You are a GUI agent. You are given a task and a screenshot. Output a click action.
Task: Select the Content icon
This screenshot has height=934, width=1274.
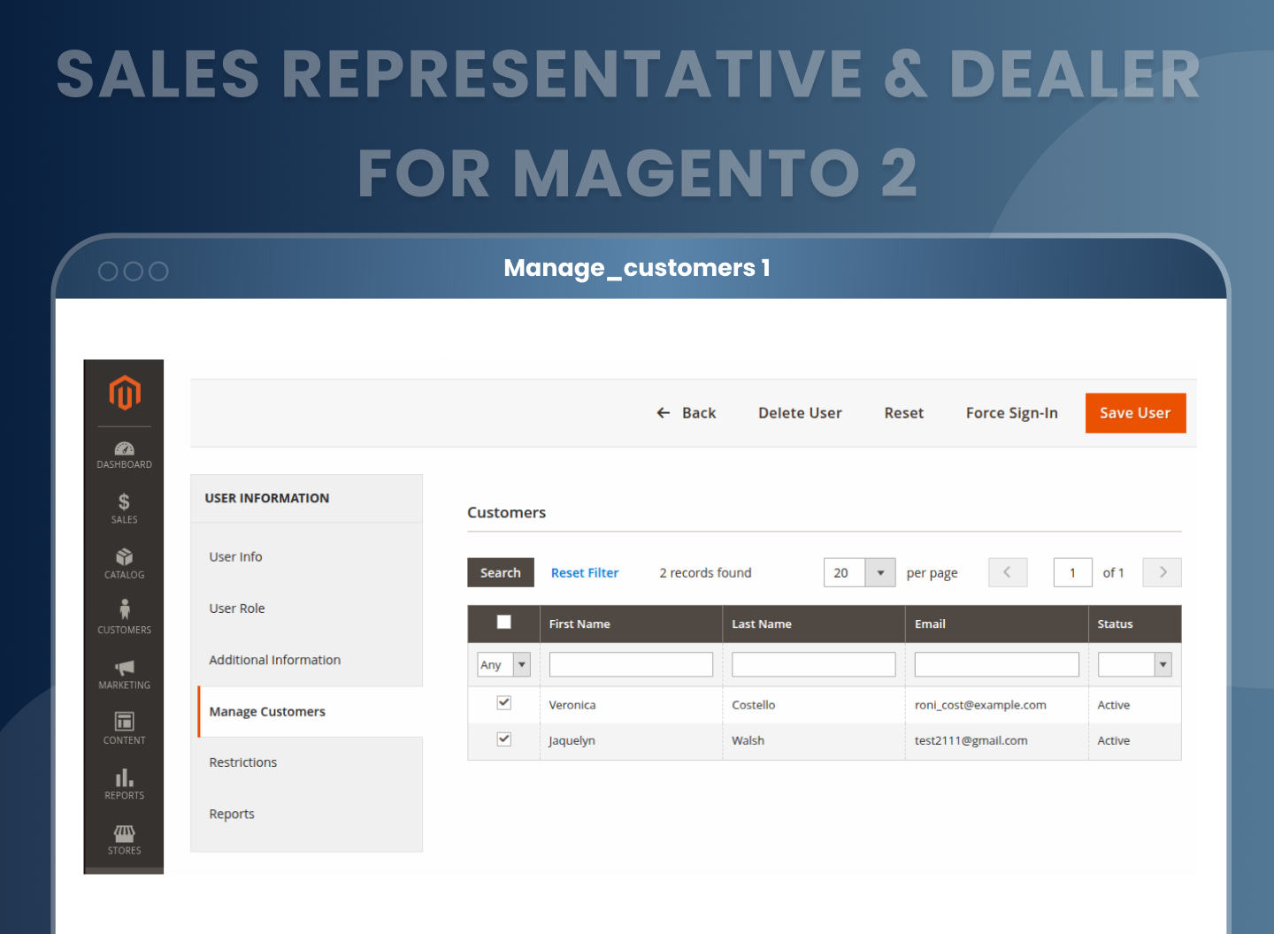[124, 728]
